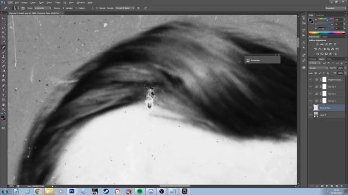
Task: Select the History Brush tool
Action: (x=4, y=61)
